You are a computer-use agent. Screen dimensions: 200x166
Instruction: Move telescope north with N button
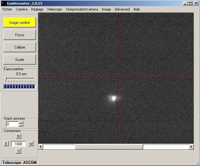pos(18,136)
